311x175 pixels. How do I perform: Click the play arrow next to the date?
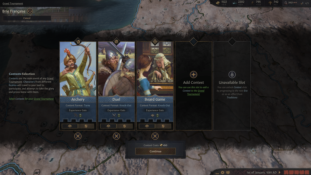click(280, 172)
